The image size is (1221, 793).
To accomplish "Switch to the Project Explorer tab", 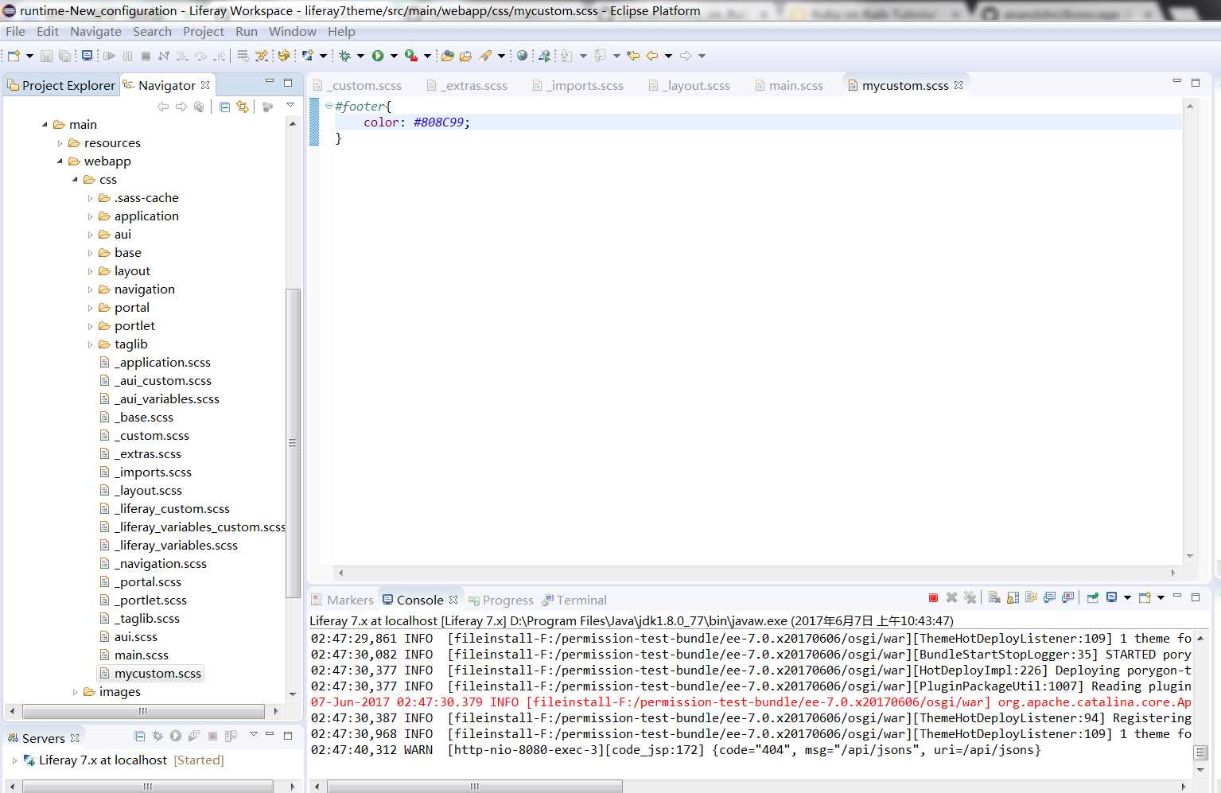I will coord(61,85).
